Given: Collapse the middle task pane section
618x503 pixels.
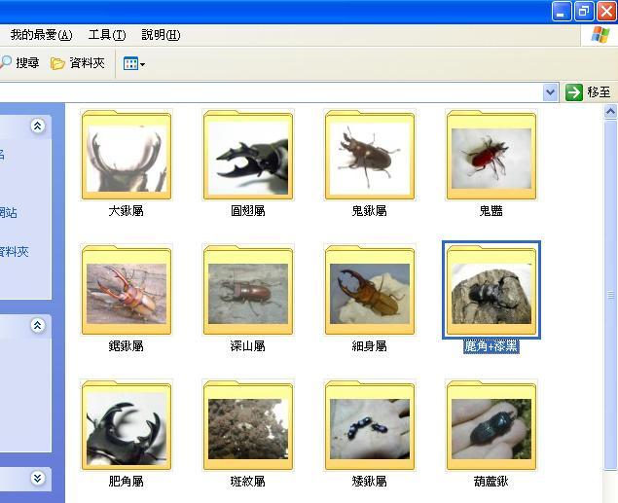Looking at the screenshot, I should point(37,325).
